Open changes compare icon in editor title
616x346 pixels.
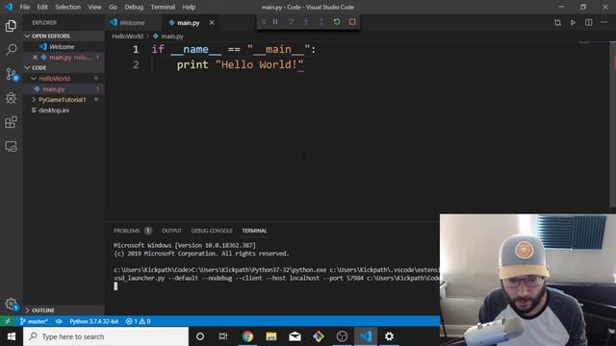coord(558,23)
